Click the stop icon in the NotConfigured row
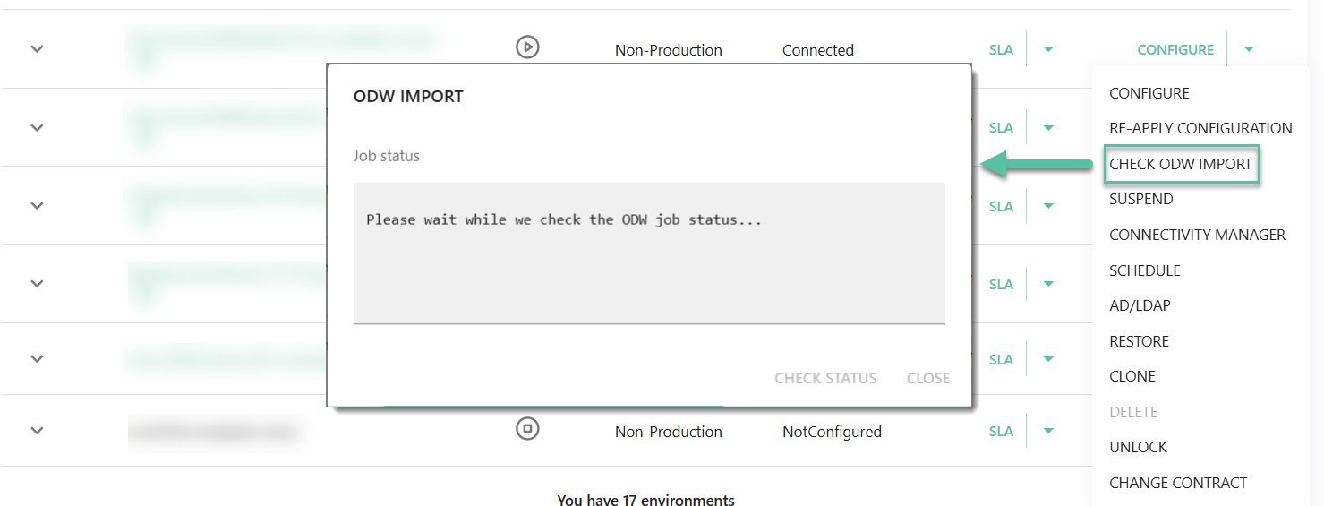Screen dimensions: 1324x506 coord(527,429)
